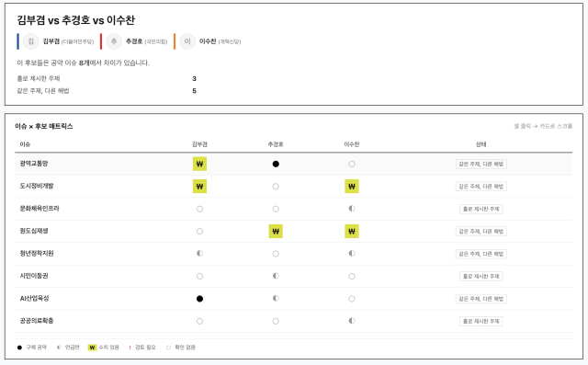The image size is (588, 365).
Task: Select the 원도심재생 issue label
Action: tap(34, 231)
